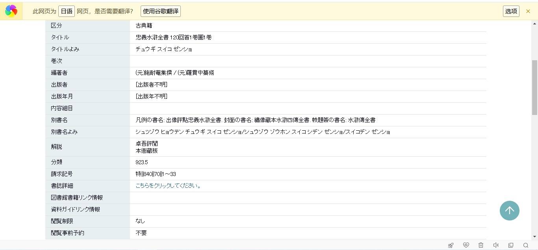Close the translation bar with the X

point(528,11)
